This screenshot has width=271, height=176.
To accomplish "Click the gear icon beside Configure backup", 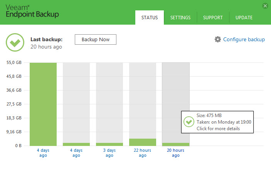I will click(217, 39).
